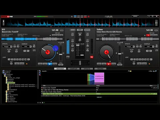Click left deck sampler previous arrow
Image resolution: width=160 pixels, height=120 pixels.
[x=25, y=51]
